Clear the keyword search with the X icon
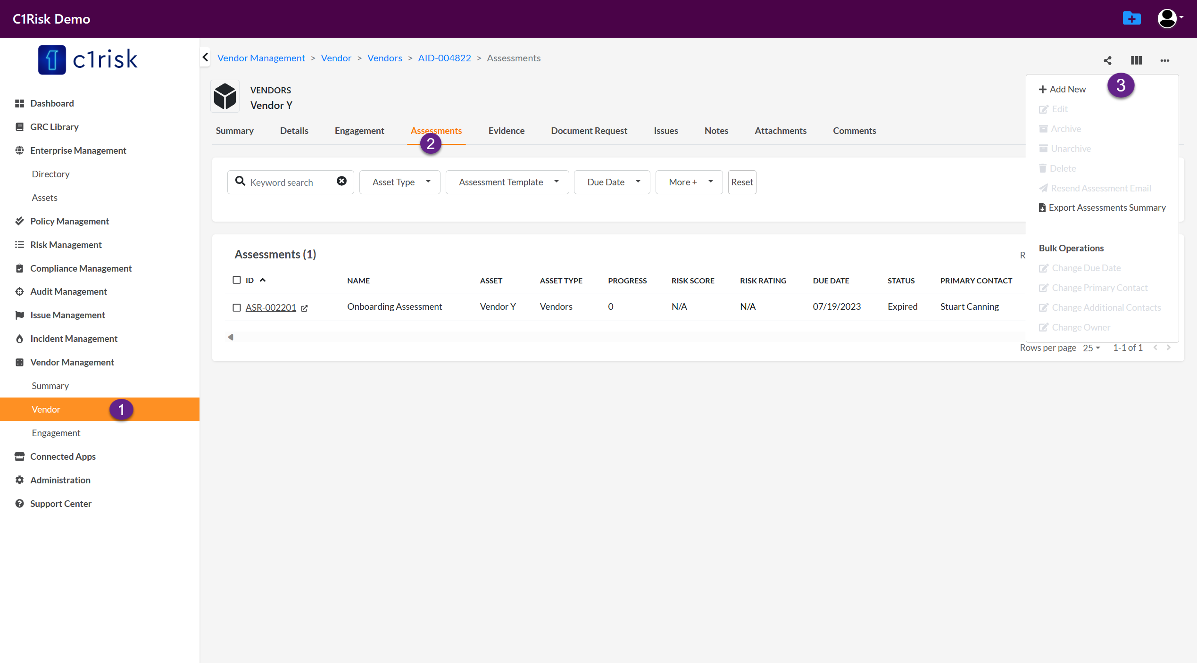Screen dimensions: 1197x663 point(341,181)
